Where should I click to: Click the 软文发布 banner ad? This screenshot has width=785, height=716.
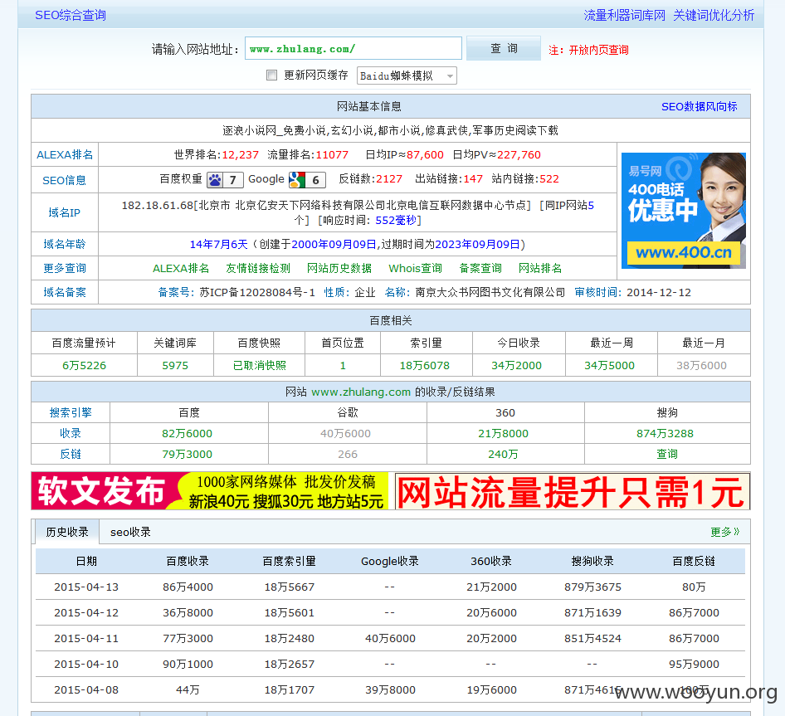tap(210, 490)
